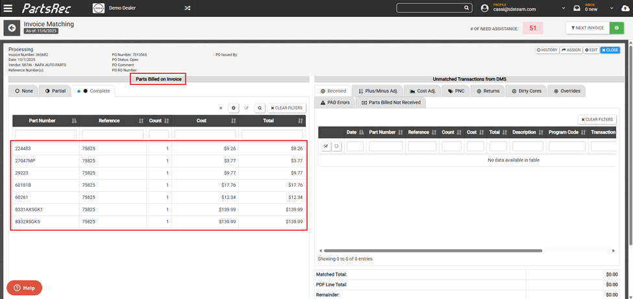This screenshot has height=299, width=633.
Task: Sort parts table by Cost column
Action: (x=233, y=121)
